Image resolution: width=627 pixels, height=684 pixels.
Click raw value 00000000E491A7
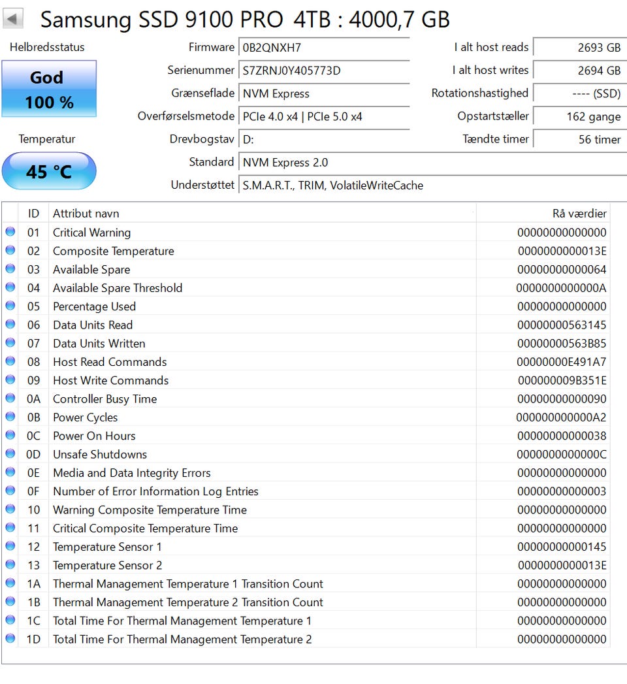pyautogui.click(x=562, y=362)
